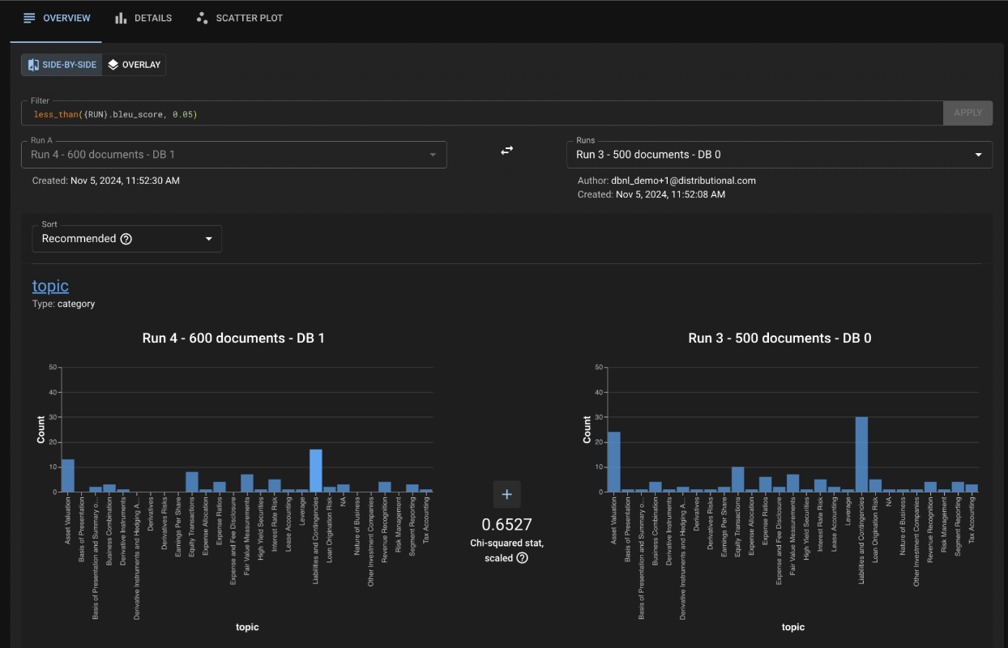Click the Scatter Plot dots icon

(x=202, y=18)
